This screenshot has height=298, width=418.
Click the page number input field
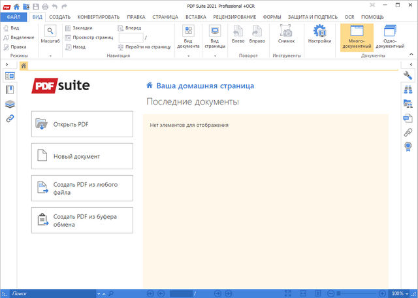(131, 38)
